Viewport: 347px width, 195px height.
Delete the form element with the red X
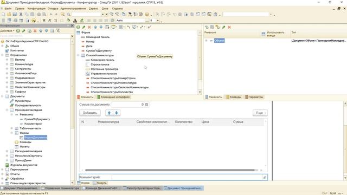coord(89,27)
